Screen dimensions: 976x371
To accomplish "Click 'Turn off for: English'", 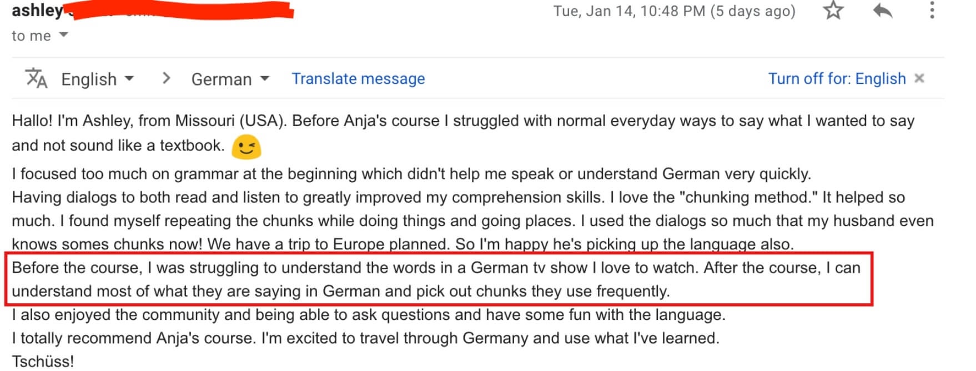I will [836, 78].
